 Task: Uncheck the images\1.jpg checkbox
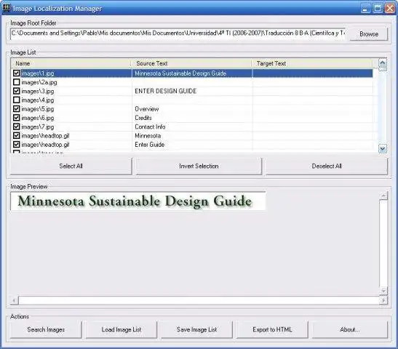point(17,73)
